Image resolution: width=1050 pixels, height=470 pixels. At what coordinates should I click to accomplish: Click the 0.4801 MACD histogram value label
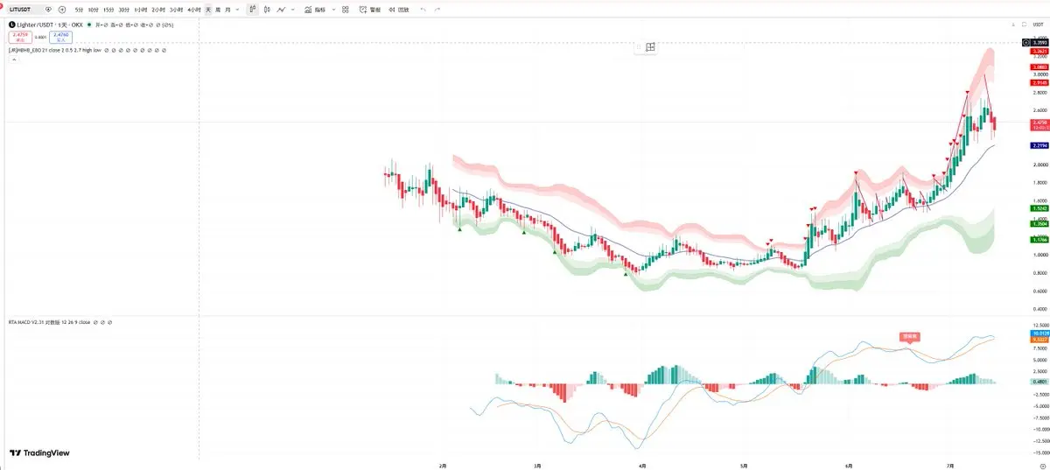pos(1039,382)
